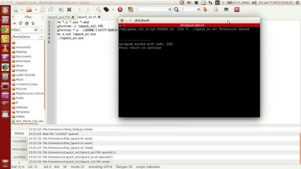Switch to lapack_ex.sh tab
The width and height of the screenshot is (301, 169).
pyautogui.click(x=87, y=17)
